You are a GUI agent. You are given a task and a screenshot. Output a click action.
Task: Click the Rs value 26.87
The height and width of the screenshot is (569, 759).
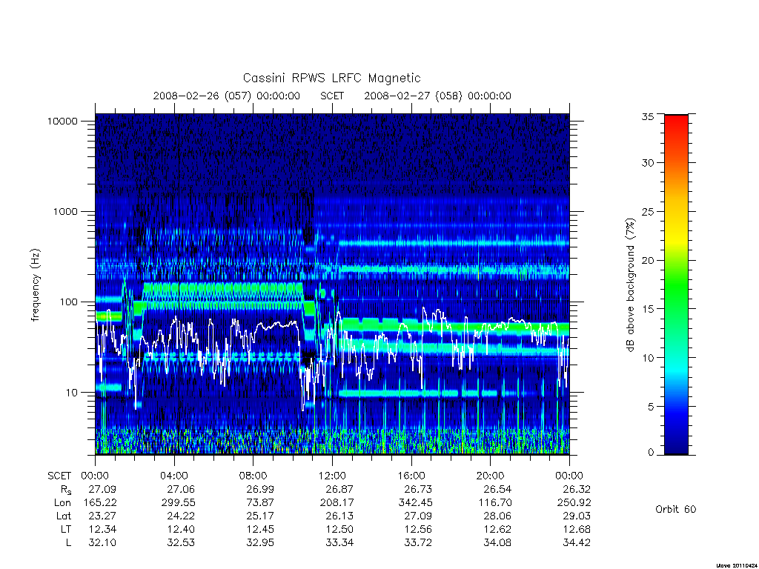339,489
